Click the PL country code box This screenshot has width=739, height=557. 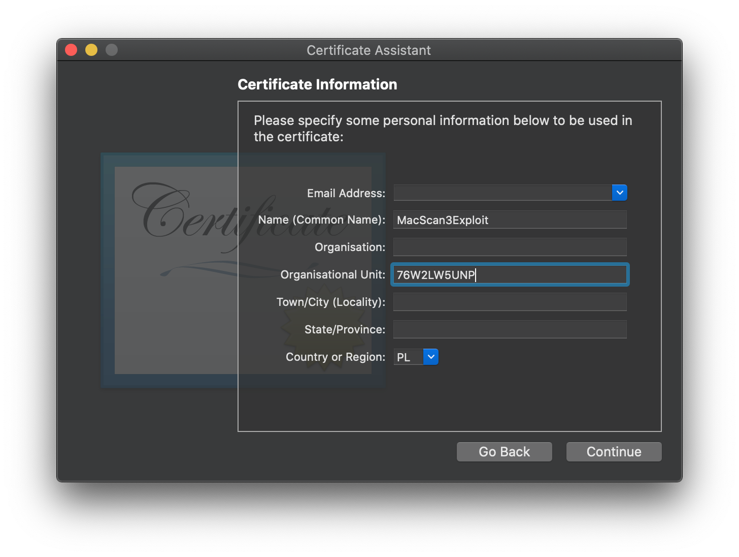408,357
